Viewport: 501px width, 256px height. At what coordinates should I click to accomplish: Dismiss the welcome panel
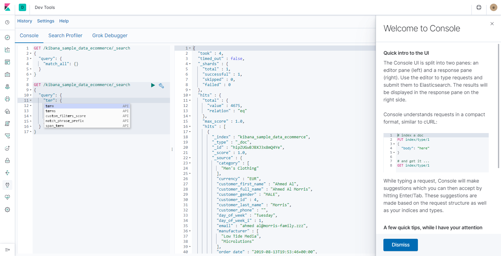click(x=401, y=245)
